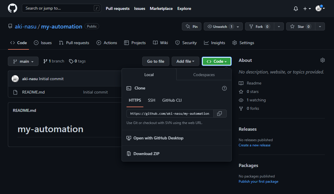Open the Actions tab
Image resolution: width=334 pixels, height=194 pixels.
pos(107,43)
